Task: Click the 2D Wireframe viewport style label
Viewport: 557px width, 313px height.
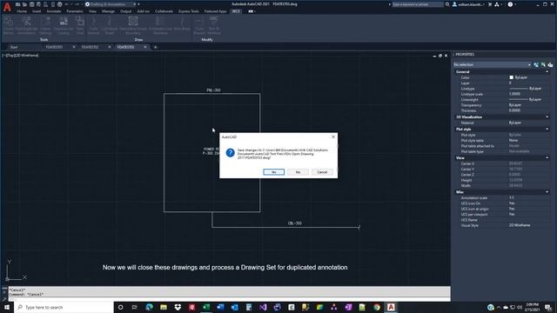Action: pyautogui.click(x=26, y=56)
